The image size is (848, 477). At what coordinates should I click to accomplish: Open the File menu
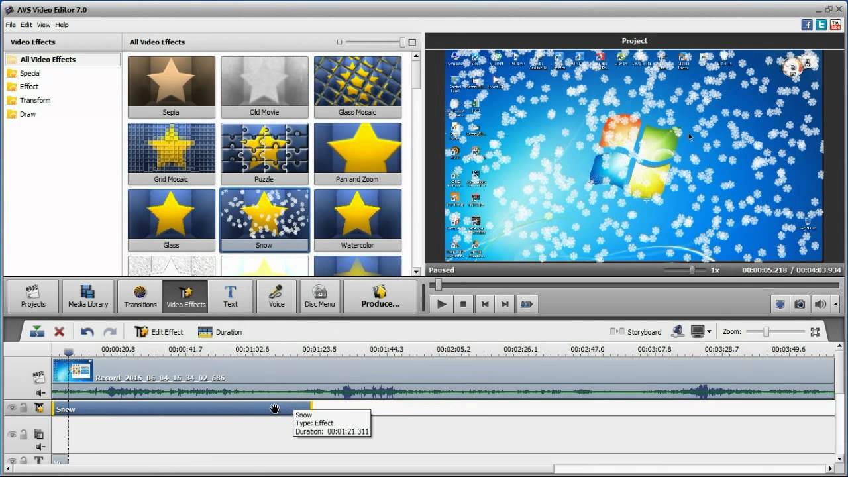[11, 25]
